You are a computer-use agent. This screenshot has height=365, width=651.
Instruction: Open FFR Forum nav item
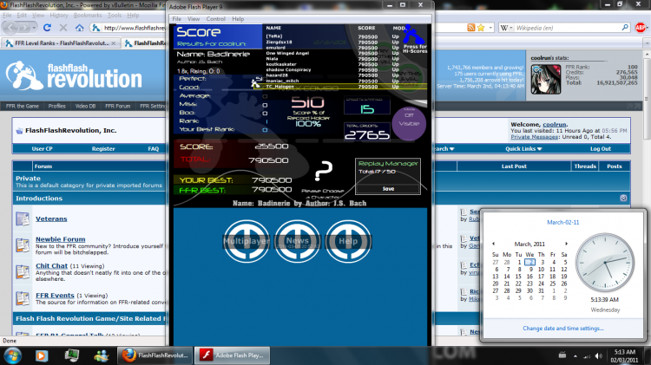coord(117,106)
